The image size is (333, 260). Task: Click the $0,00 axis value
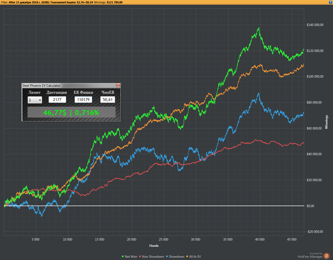tap(310, 206)
